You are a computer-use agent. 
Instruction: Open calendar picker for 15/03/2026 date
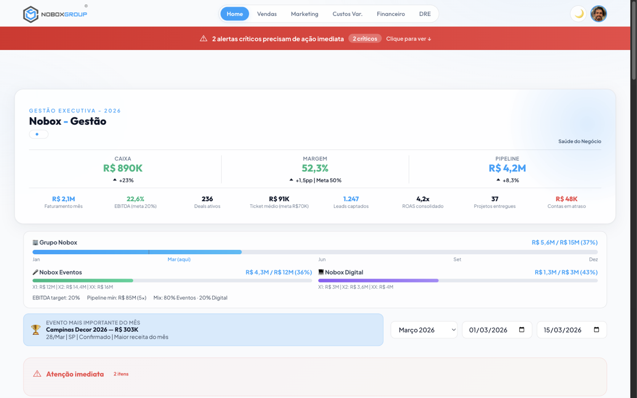tap(596, 330)
